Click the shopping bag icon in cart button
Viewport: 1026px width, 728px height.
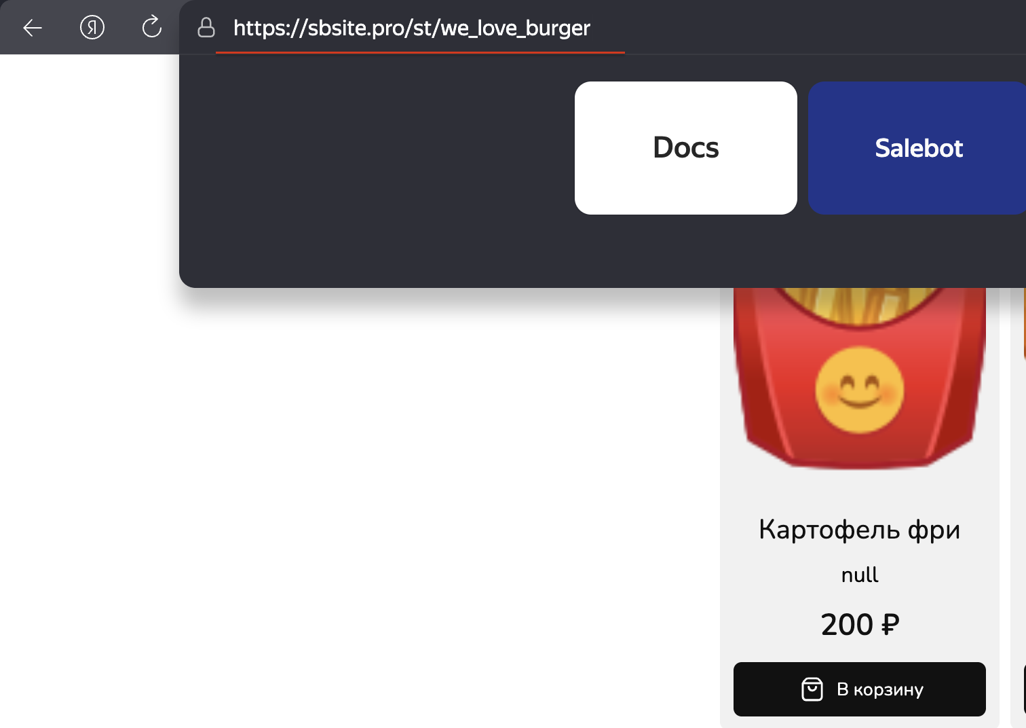coord(812,689)
